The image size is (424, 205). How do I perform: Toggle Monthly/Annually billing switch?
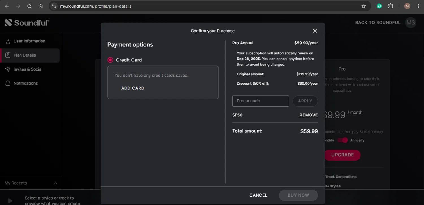(x=342, y=140)
